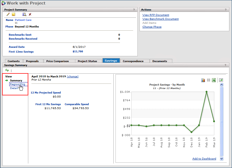Show the data as a table grid
The image size is (232, 168).
(x=208, y=80)
